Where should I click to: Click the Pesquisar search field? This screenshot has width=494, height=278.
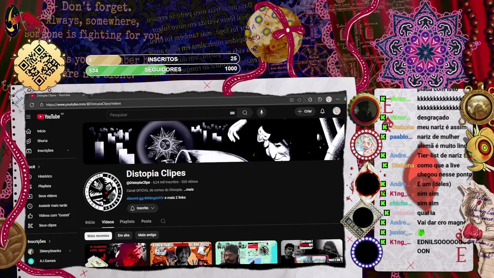pos(168,114)
